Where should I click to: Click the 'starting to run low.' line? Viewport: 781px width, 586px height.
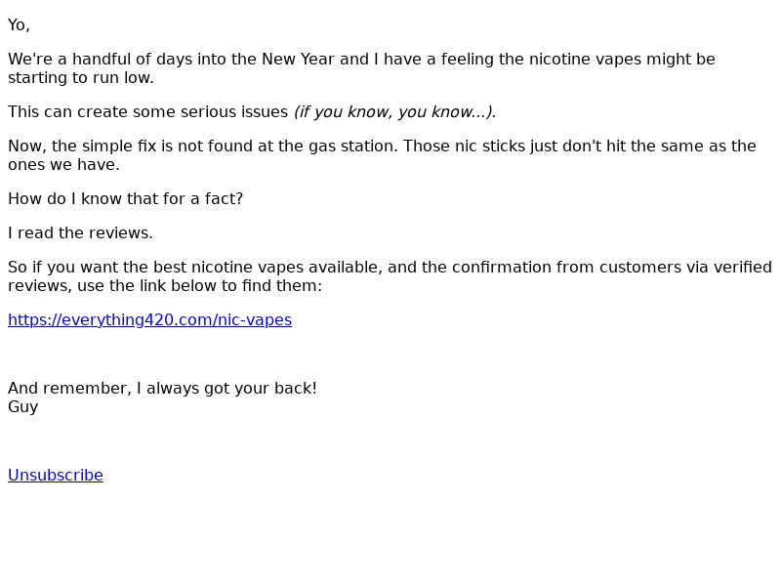81,78
